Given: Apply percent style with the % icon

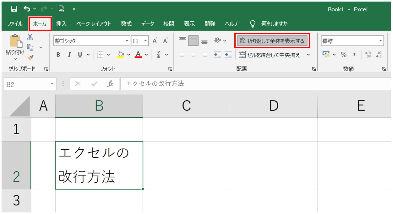Looking at the screenshot, I should [x=344, y=55].
